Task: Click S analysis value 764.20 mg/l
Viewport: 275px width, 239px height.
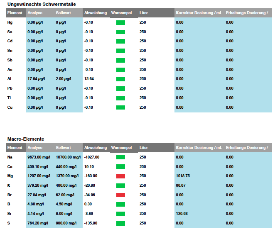Action: [38, 223]
